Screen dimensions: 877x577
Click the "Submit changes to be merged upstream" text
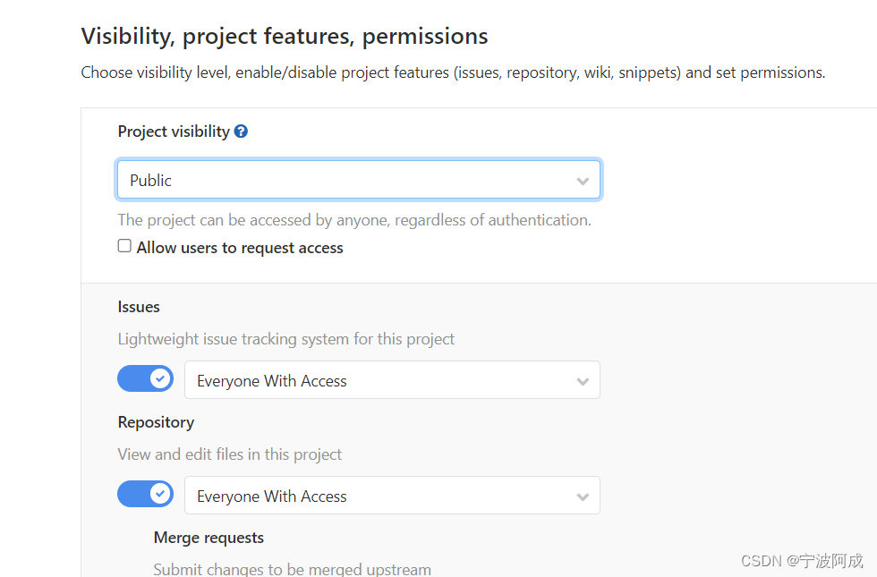[292, 569]
